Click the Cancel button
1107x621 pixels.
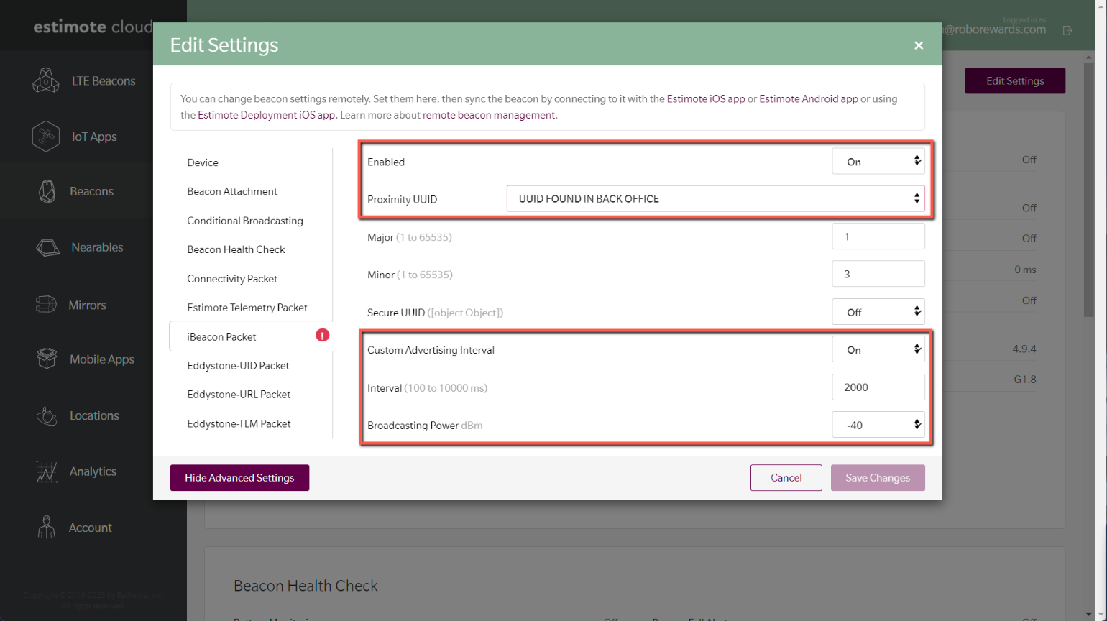point(786,477)
